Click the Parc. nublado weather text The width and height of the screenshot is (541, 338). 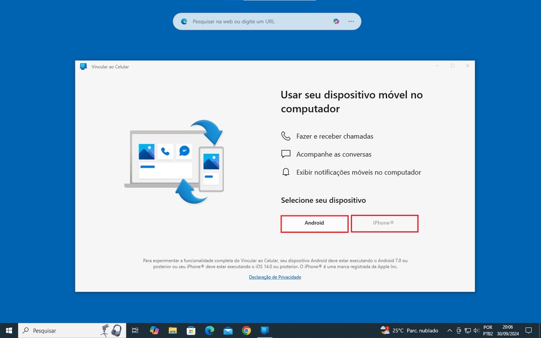pyautogui.click(x=422, y=330)
